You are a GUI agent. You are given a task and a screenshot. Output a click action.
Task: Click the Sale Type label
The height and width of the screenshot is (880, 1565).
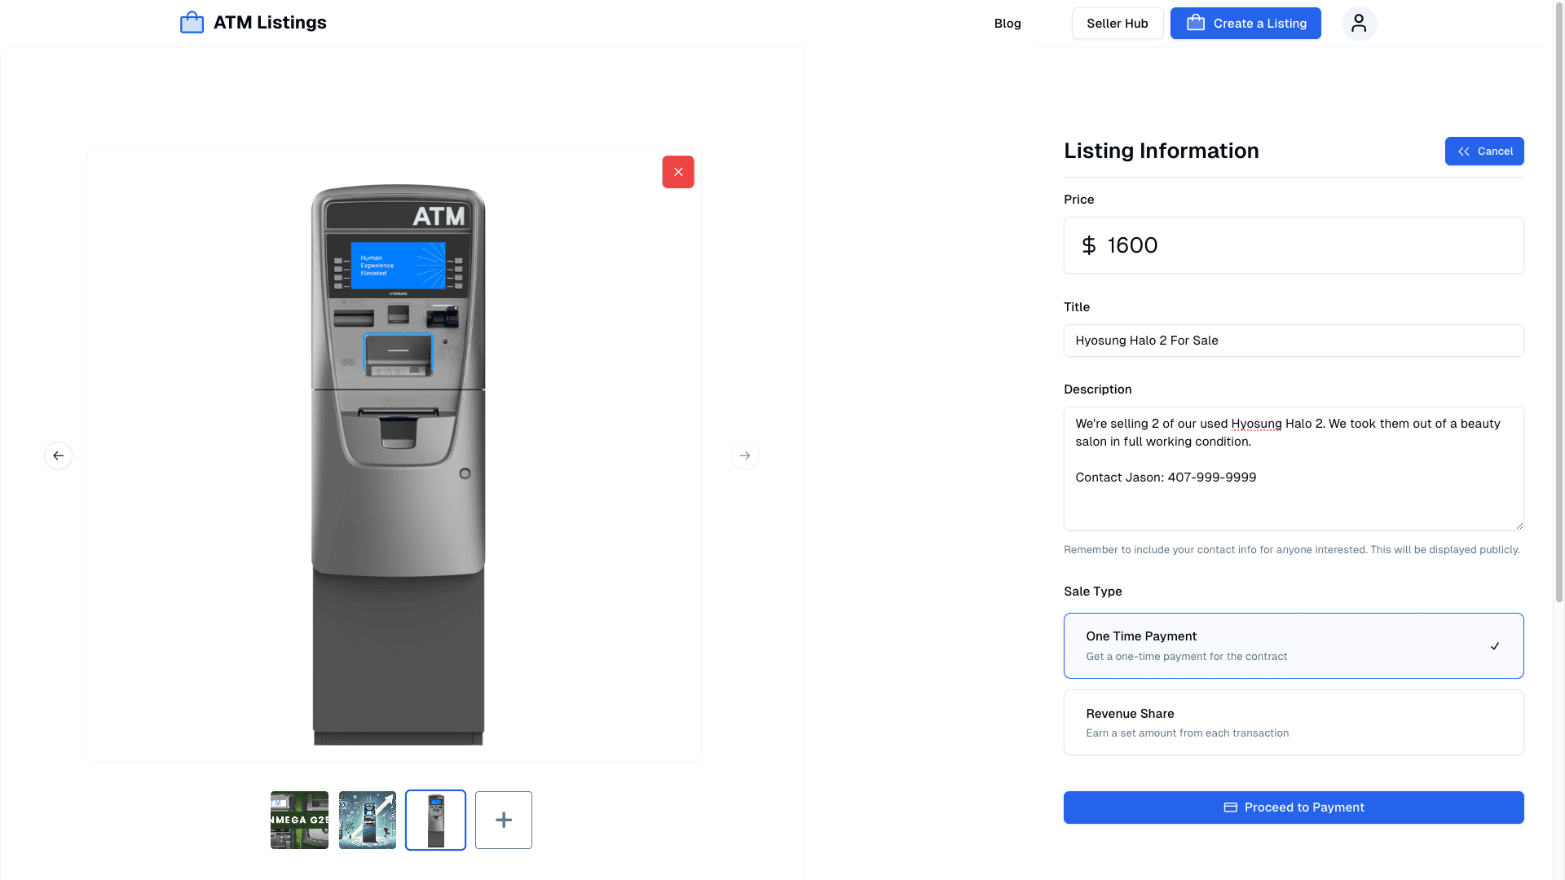click(x=1092, y=592)
